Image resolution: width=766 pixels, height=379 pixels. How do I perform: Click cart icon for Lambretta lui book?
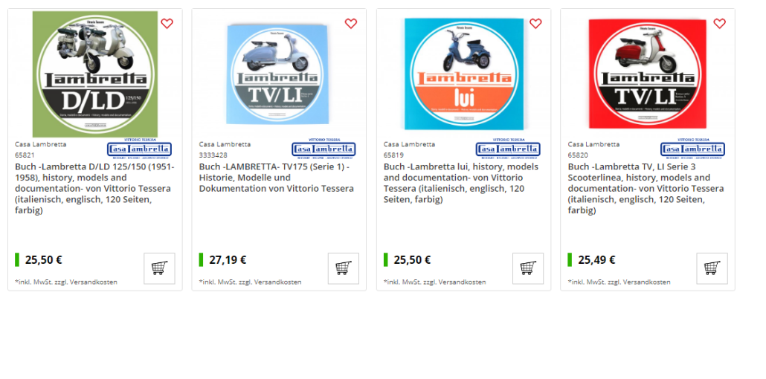pyautogui.click(x=528, y=268)
